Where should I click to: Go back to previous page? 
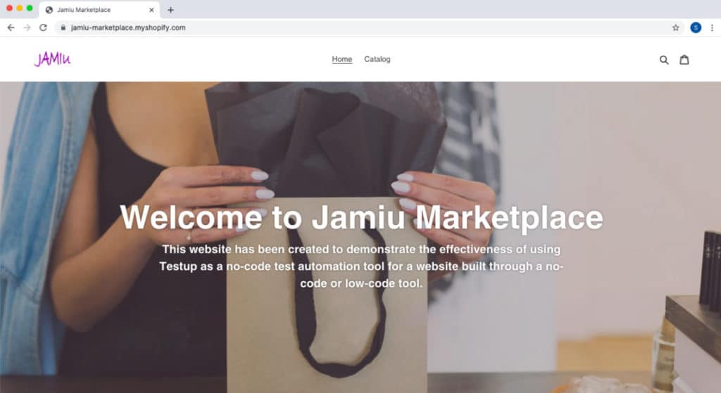[x=11, y=27]
